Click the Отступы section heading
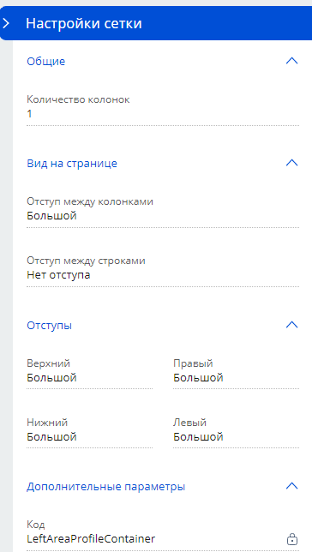Viewport: 312px width, 552px height. (50, 326)
